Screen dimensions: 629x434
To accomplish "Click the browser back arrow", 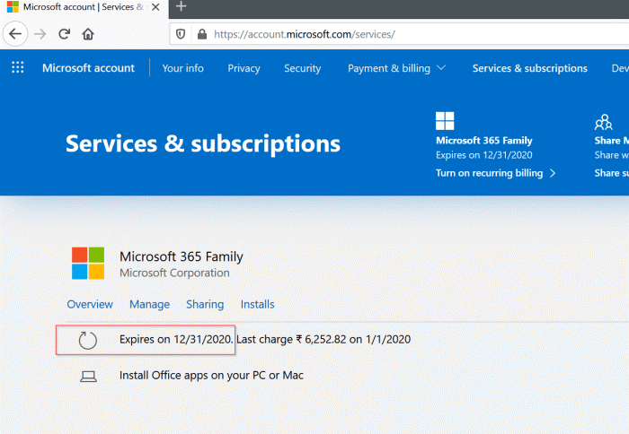I will tap(15, 35).
